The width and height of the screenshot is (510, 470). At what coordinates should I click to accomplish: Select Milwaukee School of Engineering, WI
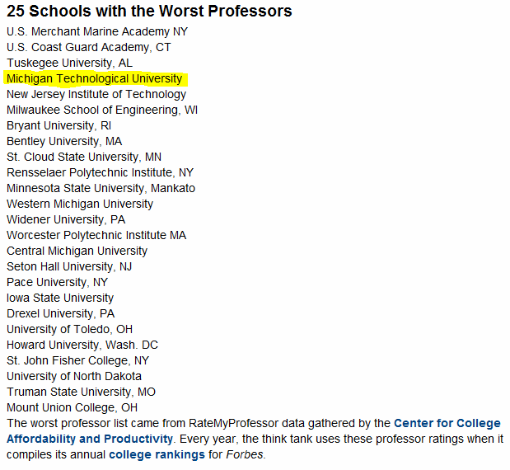click(x=102, y=110)
